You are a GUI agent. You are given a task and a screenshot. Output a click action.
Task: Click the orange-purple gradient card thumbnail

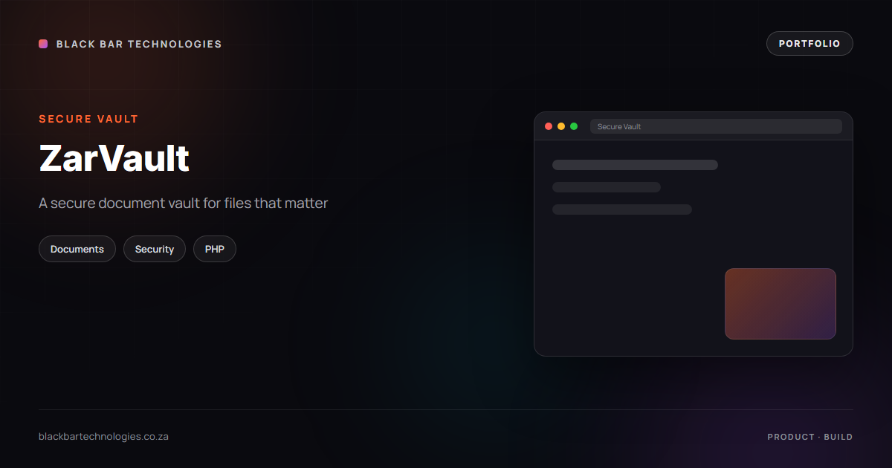780,304
